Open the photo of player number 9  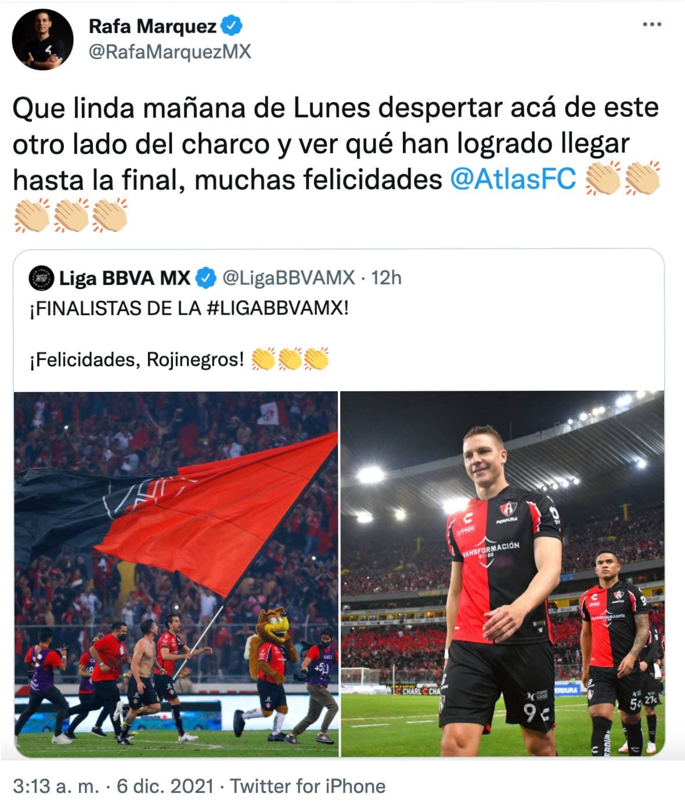502,574
